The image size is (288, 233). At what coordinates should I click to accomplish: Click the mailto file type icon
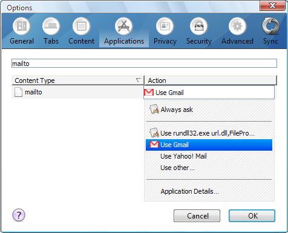18,93
